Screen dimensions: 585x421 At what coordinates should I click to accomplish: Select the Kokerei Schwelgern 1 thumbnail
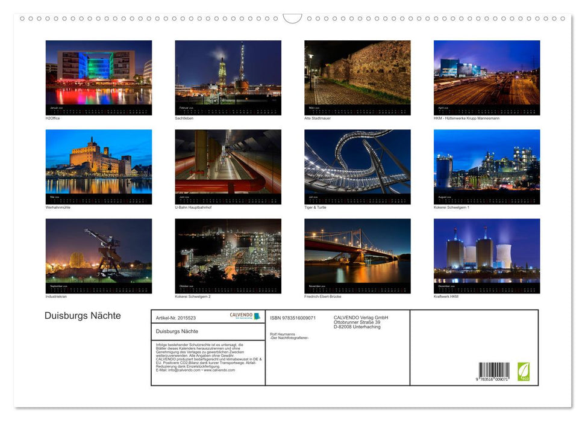click(486, 165)
